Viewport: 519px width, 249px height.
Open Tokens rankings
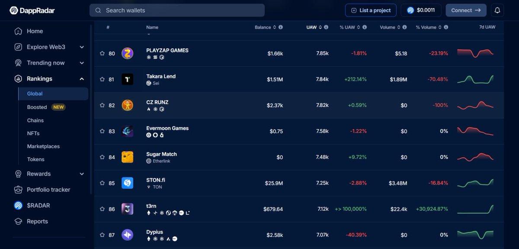[x=36, y=159]
